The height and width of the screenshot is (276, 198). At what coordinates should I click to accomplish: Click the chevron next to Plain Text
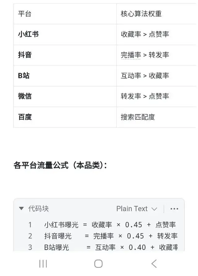click(154, 209)
